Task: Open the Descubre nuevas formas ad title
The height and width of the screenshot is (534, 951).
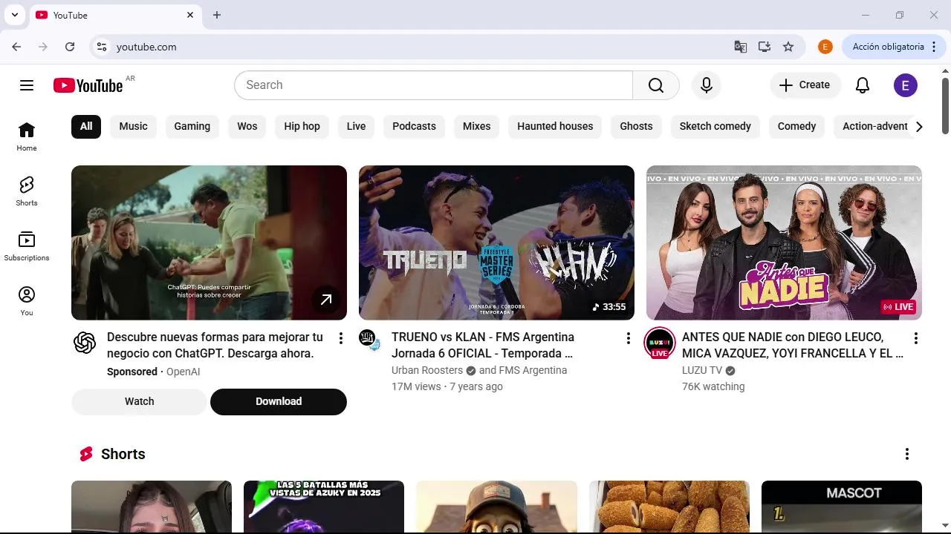Action: 215,345
